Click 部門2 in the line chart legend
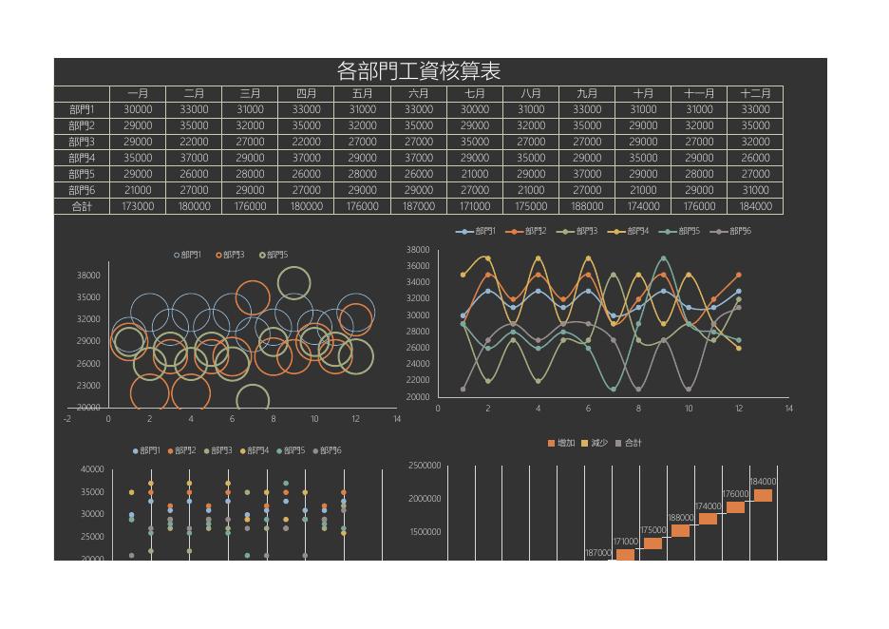Viewport: 889px width, 629px height. pyautogui.click(x=526, y=232)
